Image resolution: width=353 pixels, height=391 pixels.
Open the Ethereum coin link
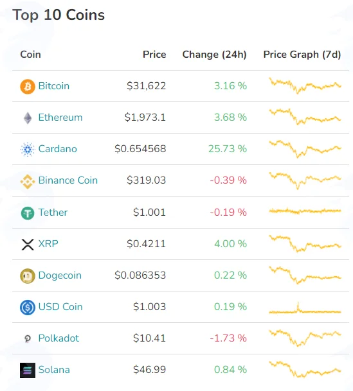60,117
